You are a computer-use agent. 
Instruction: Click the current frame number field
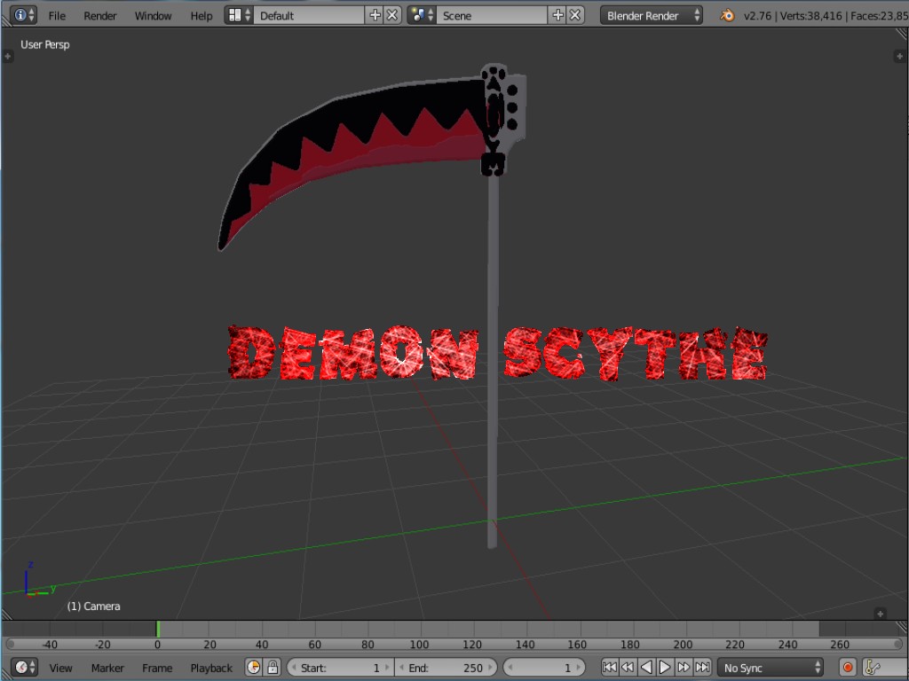click(545, 667)
